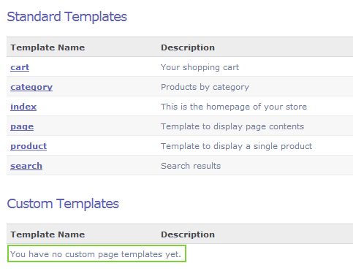This screenshot has width=353, height=271.
Task: Open the index template link
Action: [x=23, y=107]
